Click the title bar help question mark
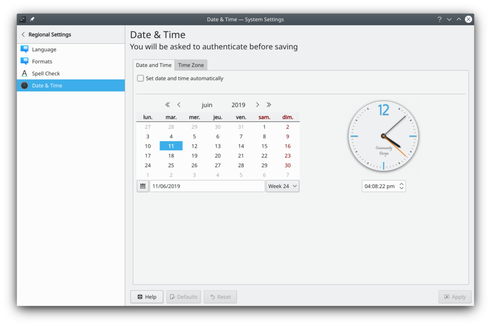This screenshot has width=491, height=326. click(439, 20)
